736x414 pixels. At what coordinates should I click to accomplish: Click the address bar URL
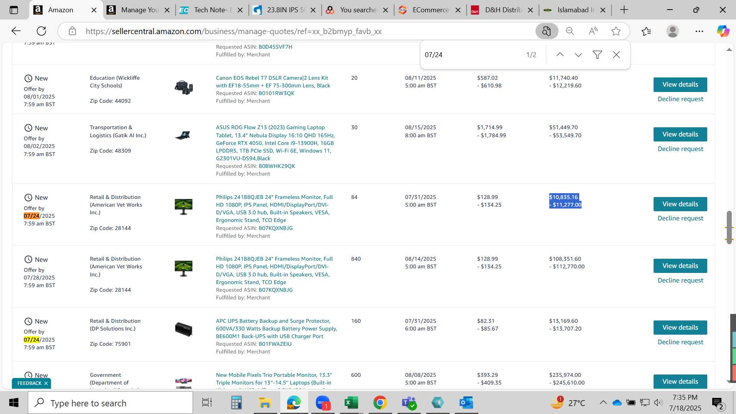[x=233, y=31]
